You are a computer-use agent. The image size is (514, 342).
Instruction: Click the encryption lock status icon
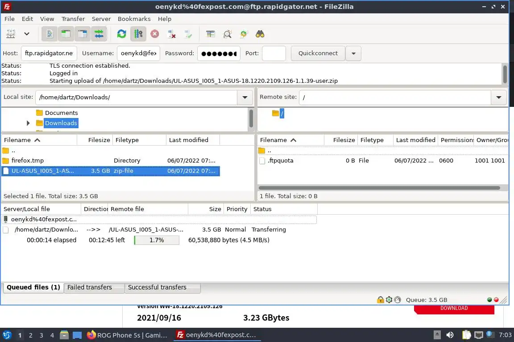380,300
